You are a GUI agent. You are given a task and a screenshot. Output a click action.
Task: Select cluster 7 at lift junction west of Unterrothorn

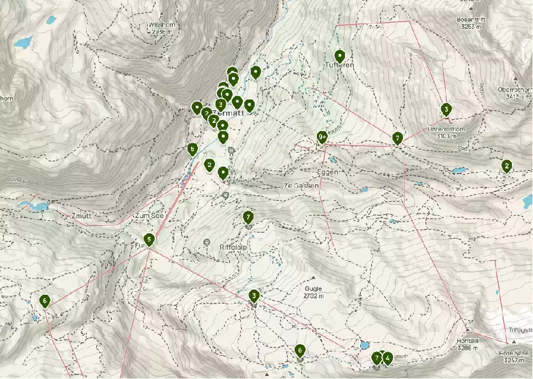coord(397,139)
